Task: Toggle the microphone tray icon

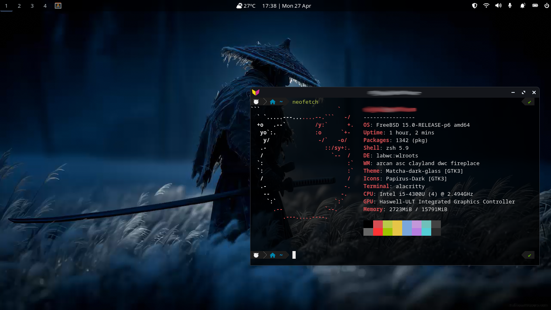Action: click(x=511, y=6)
